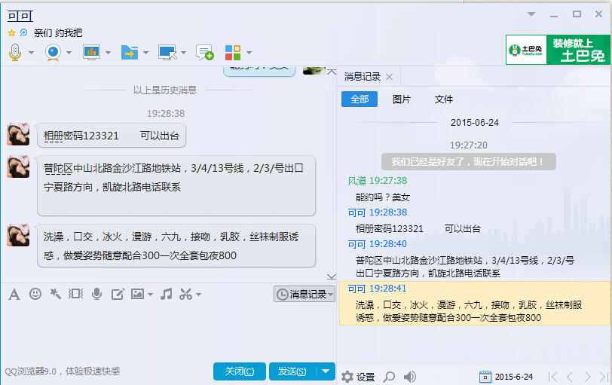This screenshot has height=385, width=612.
Task: Insert a picture icon
Action: click(137, 294)
